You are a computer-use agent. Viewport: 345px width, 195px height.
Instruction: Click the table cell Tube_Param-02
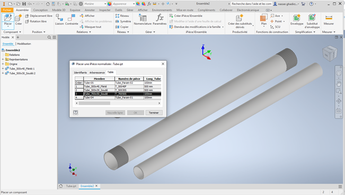[x=129, y=83]
